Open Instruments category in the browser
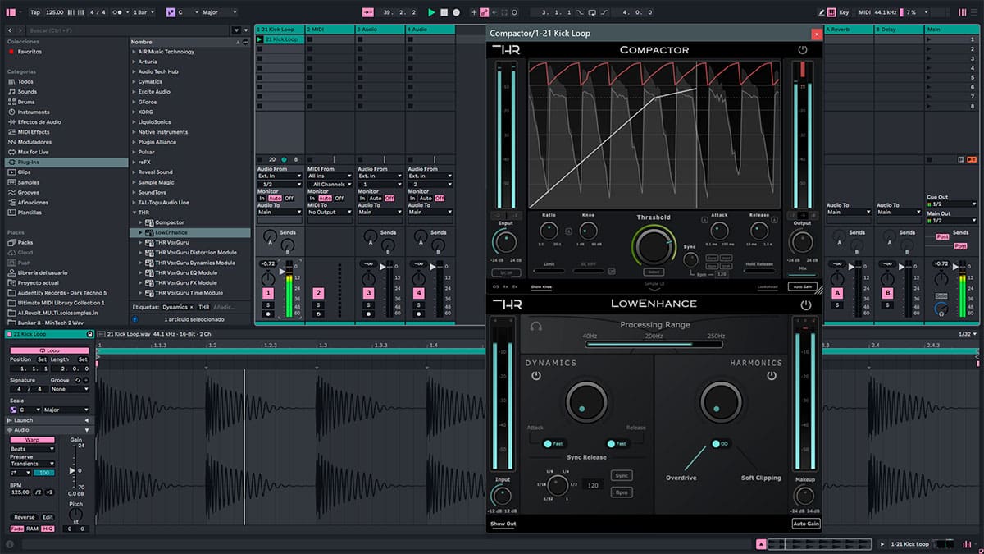The image size is (984, 554). [x=34, y=112]
